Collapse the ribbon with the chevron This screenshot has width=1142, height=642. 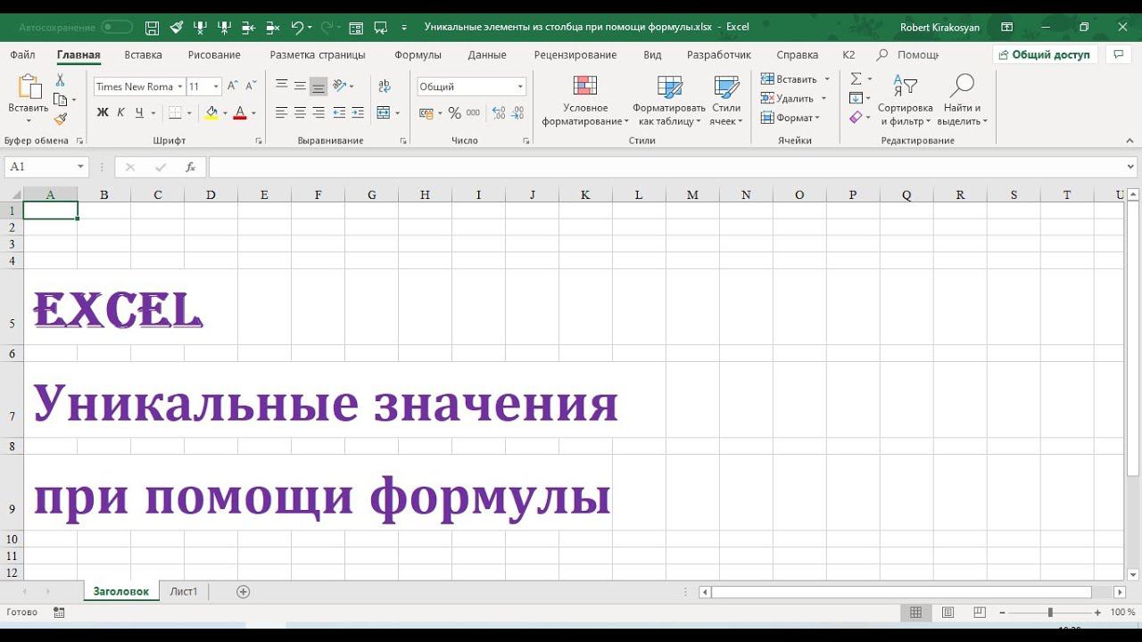(x=1130, y=141)
